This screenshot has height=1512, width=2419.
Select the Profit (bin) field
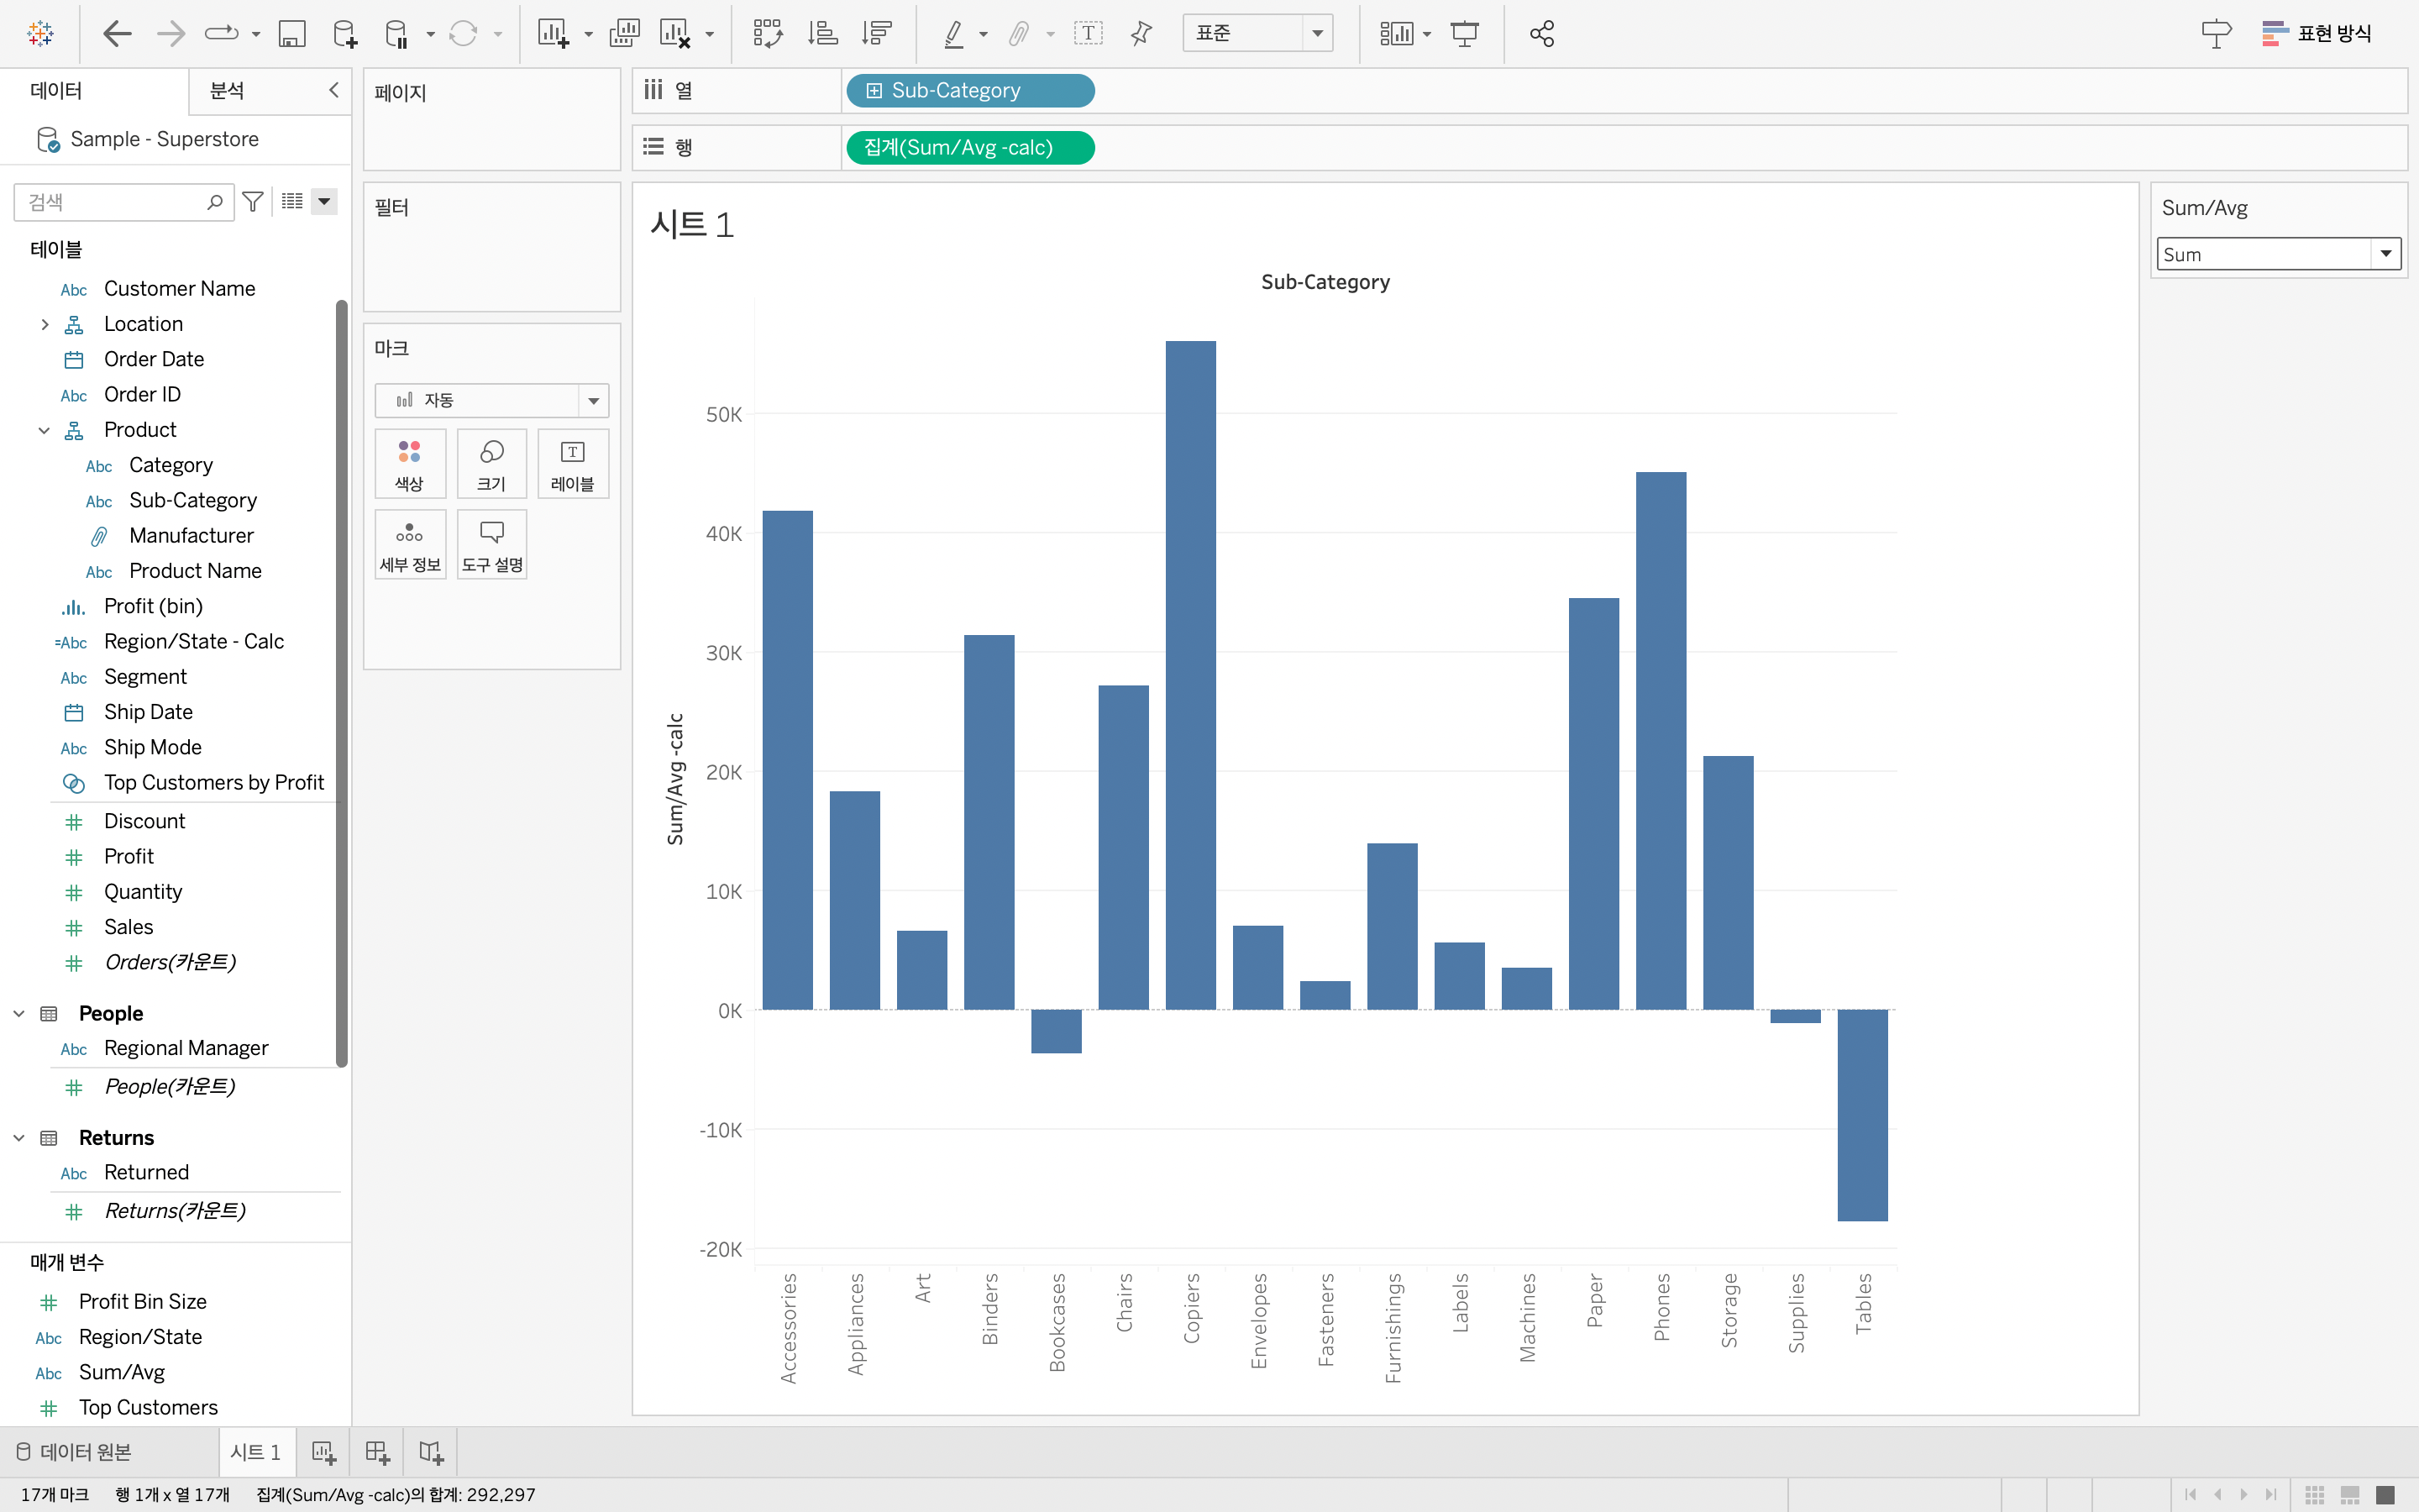tap(153, 606)
